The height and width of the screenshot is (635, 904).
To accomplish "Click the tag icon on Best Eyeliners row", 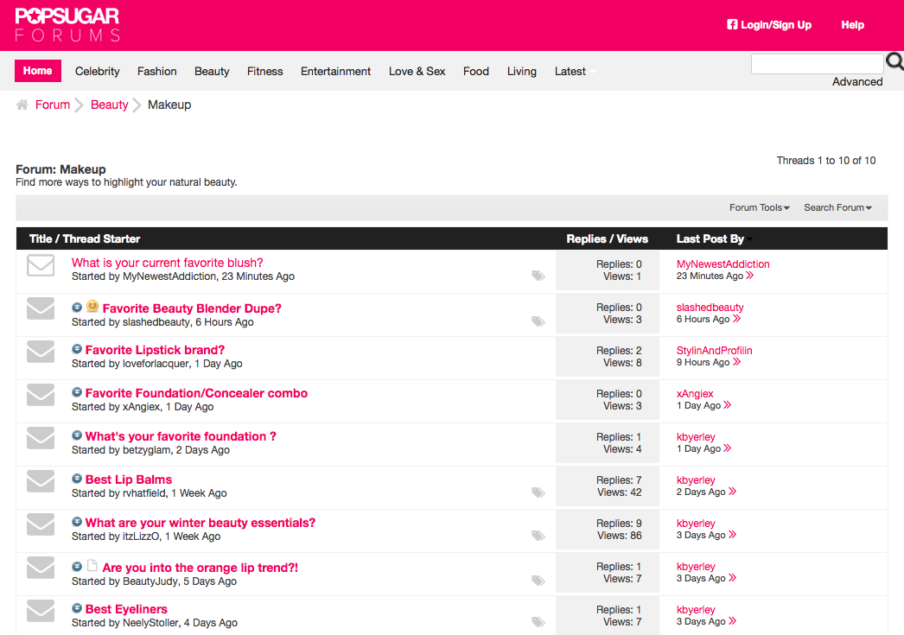I will pos(538,622).
